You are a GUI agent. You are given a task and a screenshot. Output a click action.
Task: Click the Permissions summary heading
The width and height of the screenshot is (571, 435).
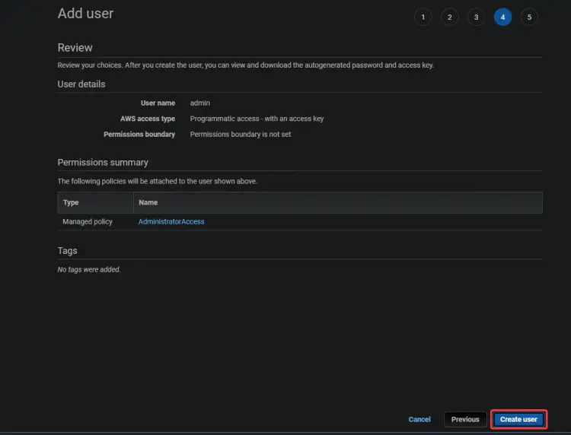pos(103,162)
